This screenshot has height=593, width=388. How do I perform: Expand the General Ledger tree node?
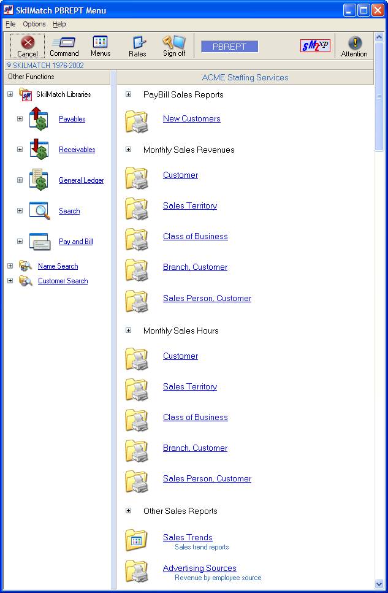(20, 180)
